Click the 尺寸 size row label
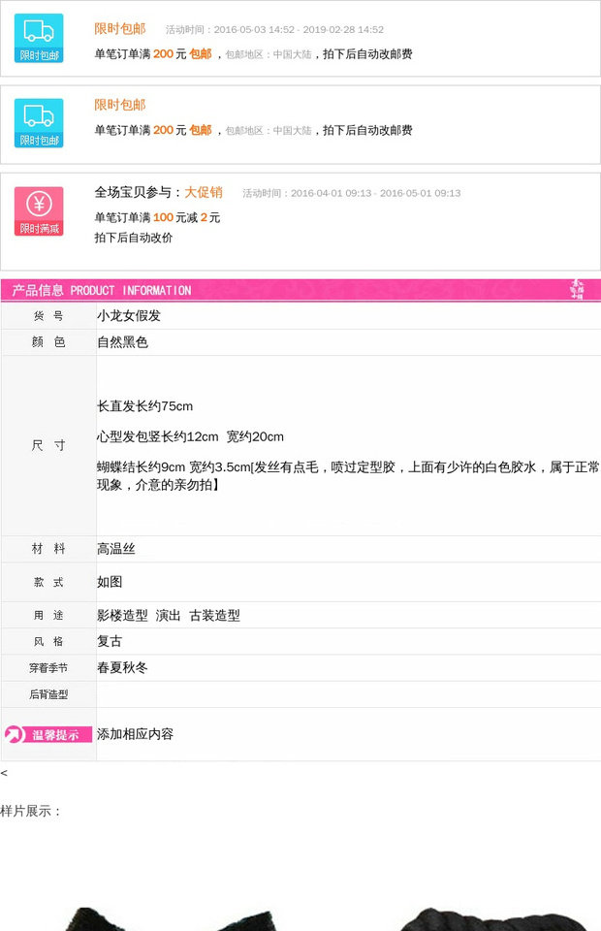 click(48, 445)
